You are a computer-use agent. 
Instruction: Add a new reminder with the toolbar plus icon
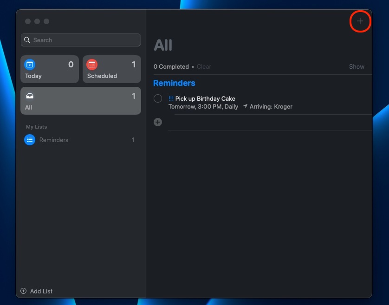click(360, 21)
